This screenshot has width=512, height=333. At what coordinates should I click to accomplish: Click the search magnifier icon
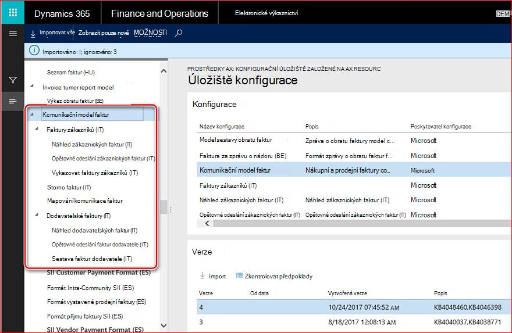[x=179, y=33]
